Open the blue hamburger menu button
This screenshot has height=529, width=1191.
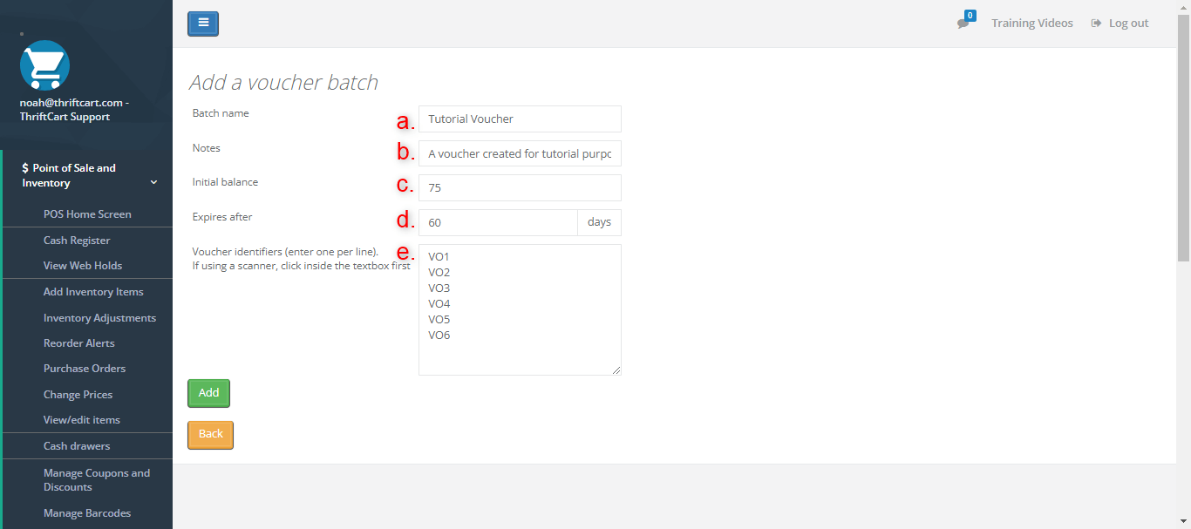(x=202, y=24)
